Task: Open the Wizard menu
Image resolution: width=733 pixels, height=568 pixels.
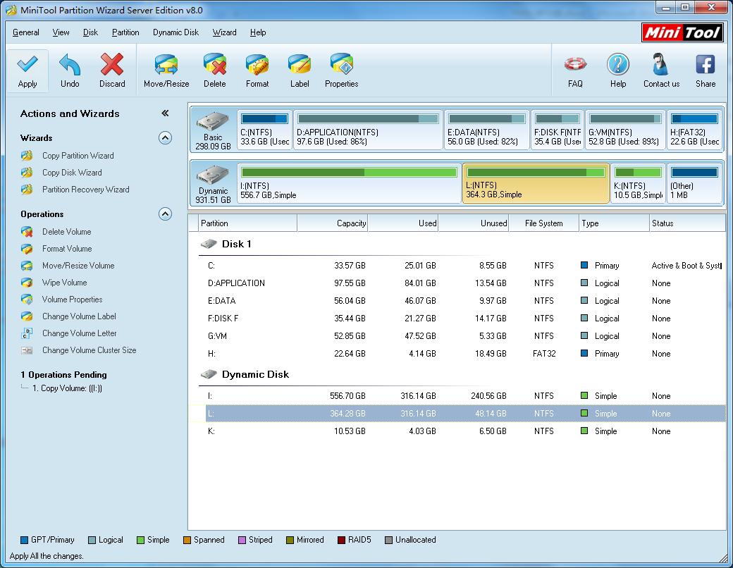Action: [224, 32]
